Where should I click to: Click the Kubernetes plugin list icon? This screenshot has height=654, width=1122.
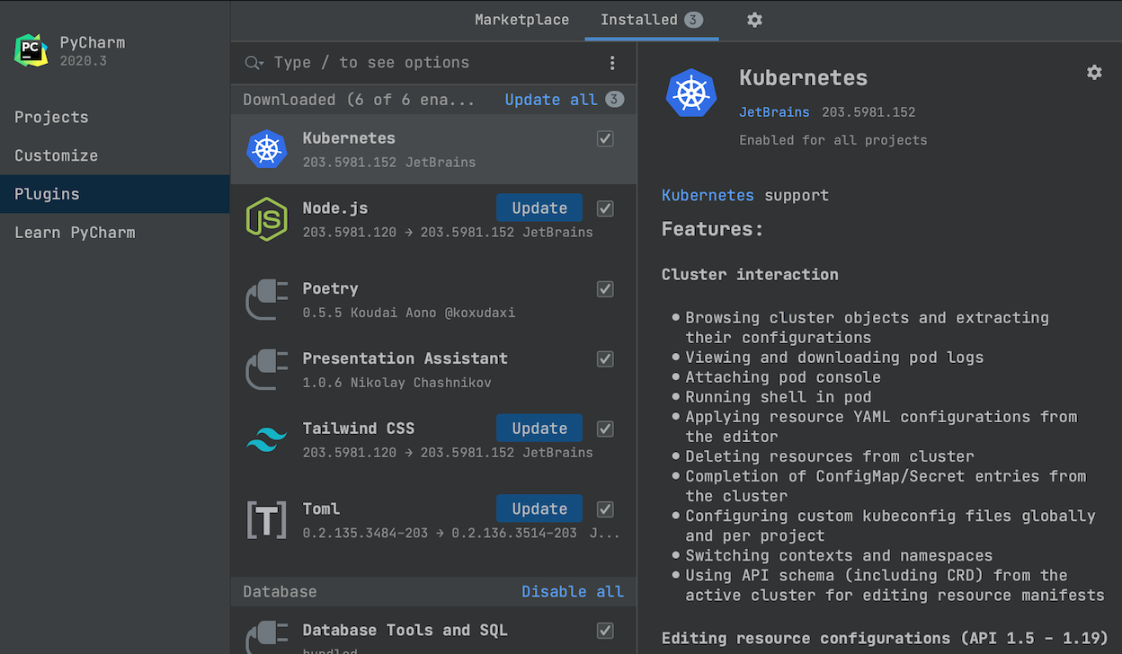click(x=266, y=149)
